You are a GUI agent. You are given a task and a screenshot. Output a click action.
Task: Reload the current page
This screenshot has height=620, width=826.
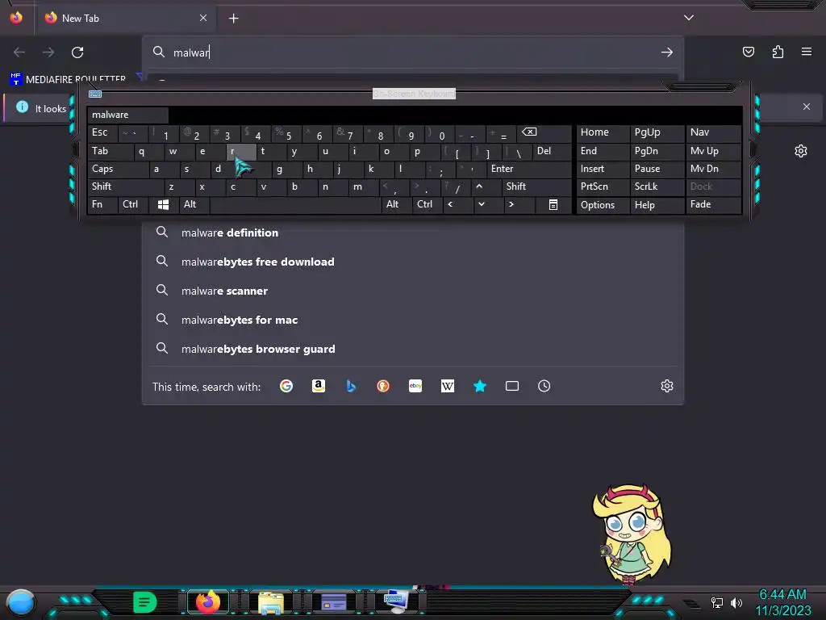coord(77,52)
